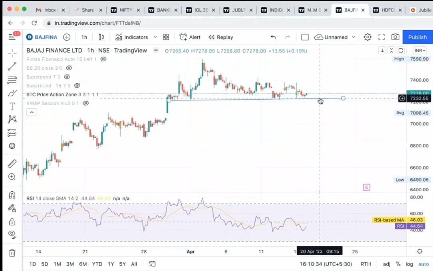Click the trash icon to remove drawings
Viewport: 433px width, 271px height.
point(12,253)
